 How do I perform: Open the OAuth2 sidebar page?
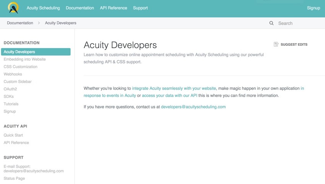pos(10,89)
